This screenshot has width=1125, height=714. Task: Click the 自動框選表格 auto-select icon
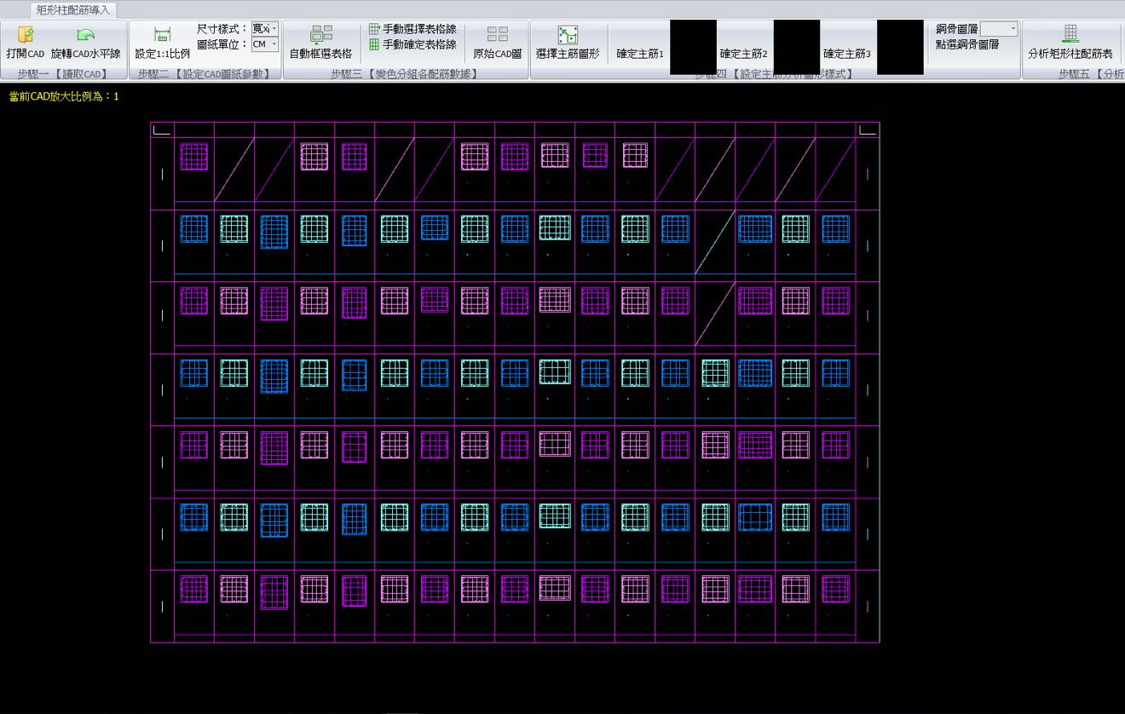[x=320, y=35]
